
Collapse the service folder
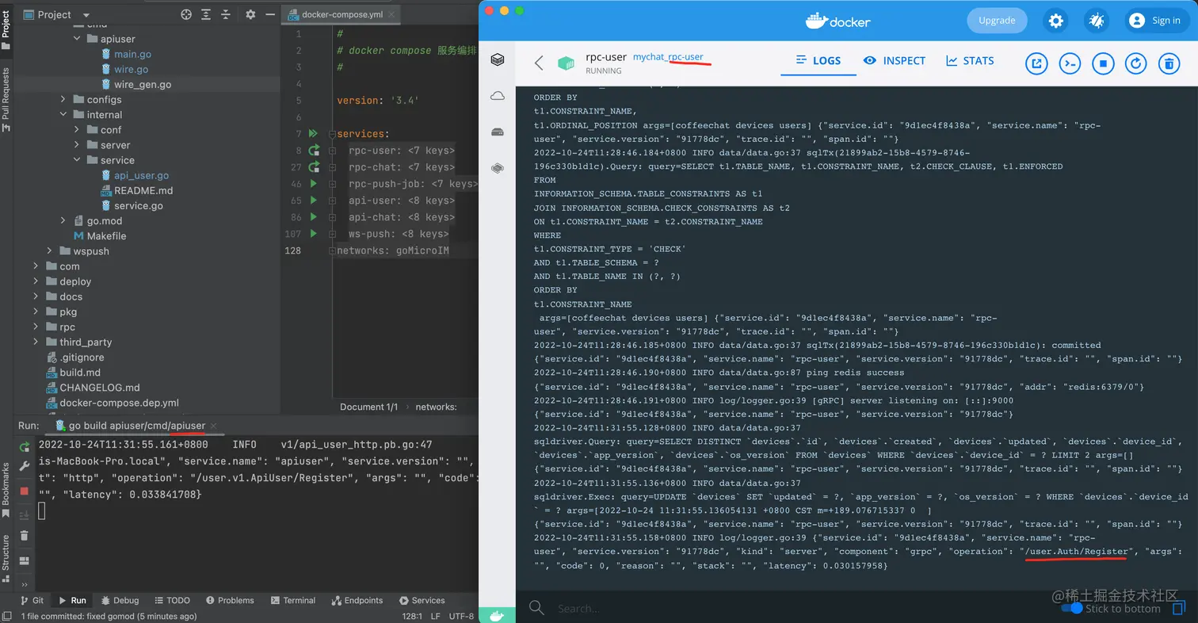tap(78, 160)
